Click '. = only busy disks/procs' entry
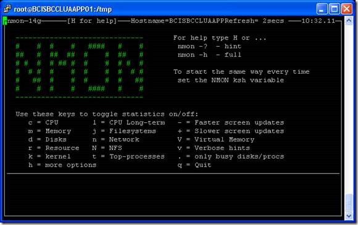The width and height of the screenshot is (358, 225). 231,157
